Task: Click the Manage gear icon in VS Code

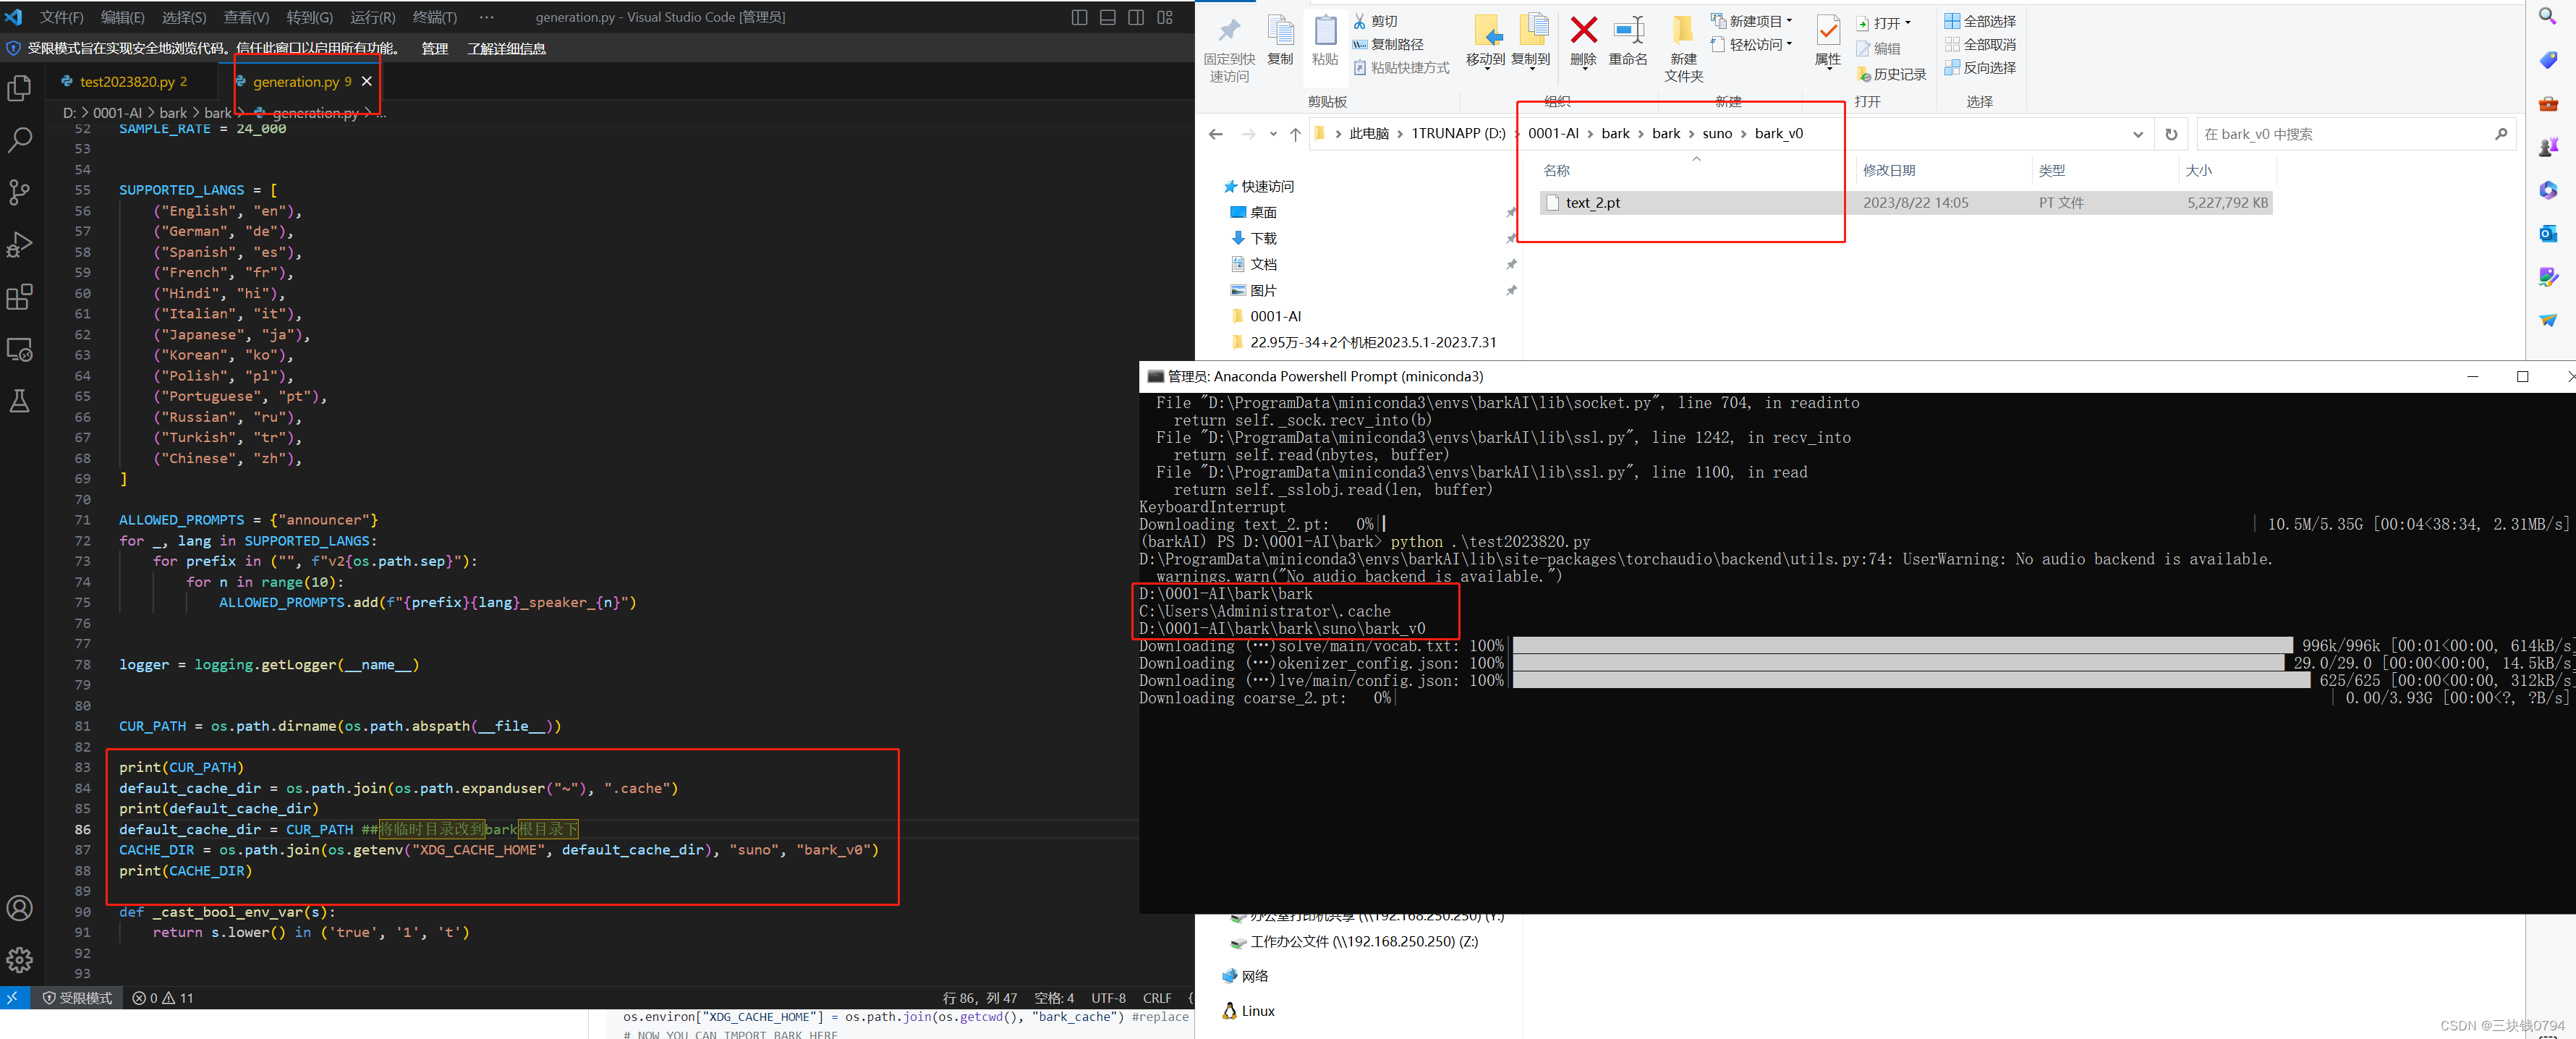Action: (x=20, y=960)
